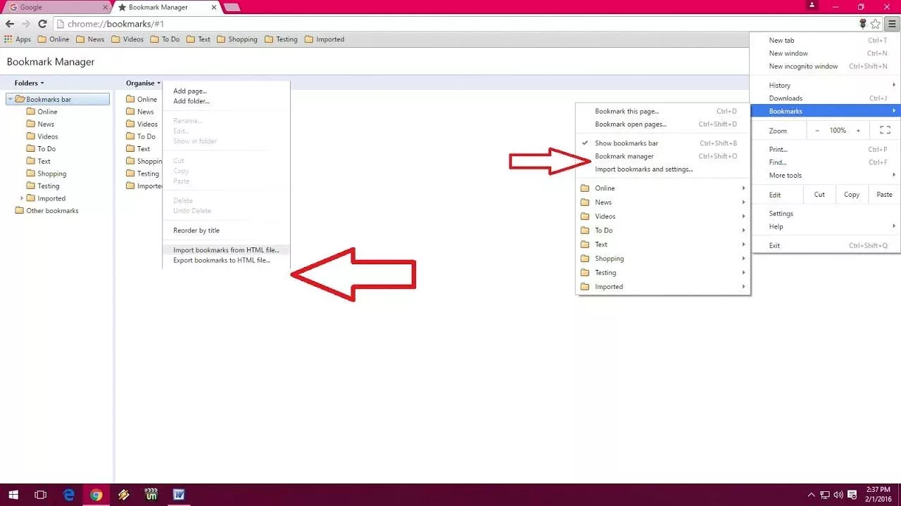Toggle the Show bookmarks bar option
901x506 pixels.
(x=626, y=143)
